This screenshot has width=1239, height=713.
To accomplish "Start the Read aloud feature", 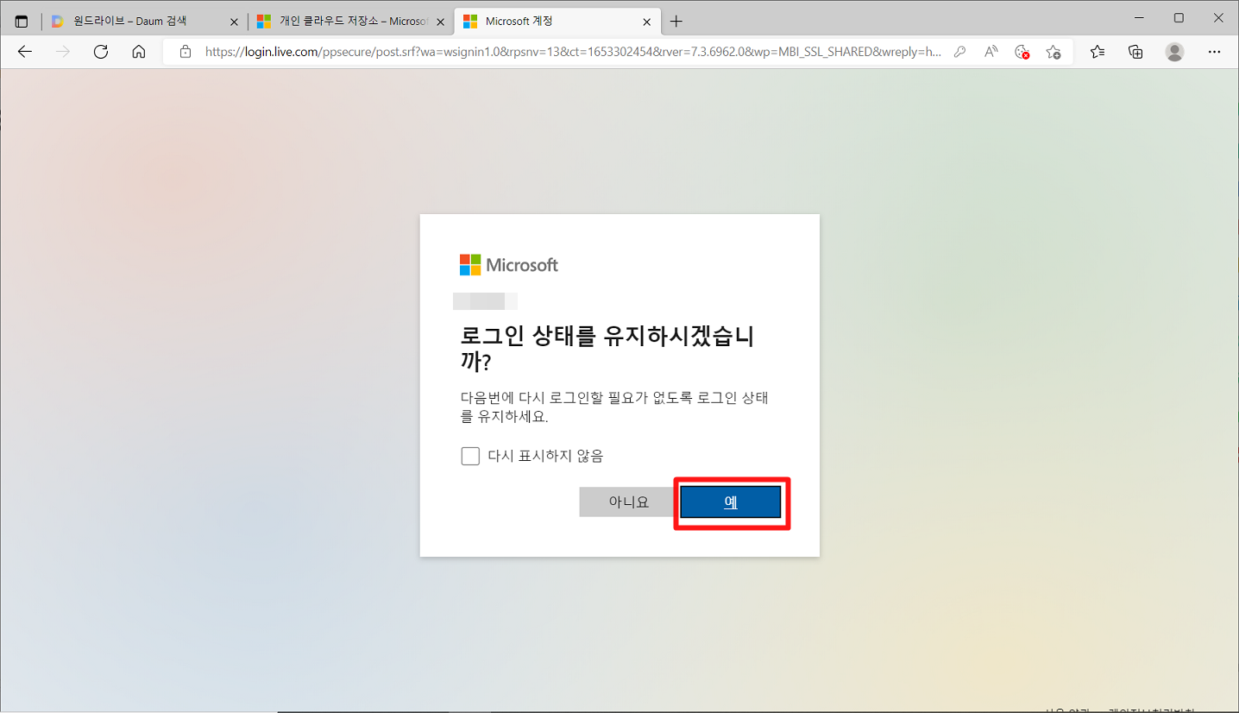I will 991,52.
